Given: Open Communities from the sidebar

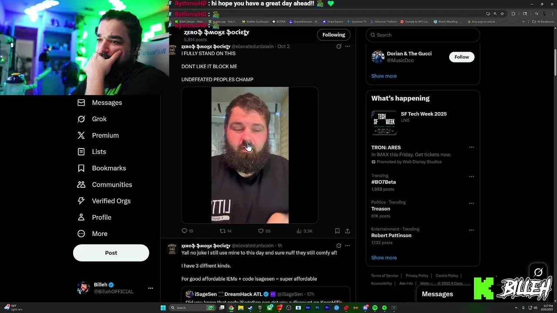Looking at the screenshot, I should click(104, 184).
